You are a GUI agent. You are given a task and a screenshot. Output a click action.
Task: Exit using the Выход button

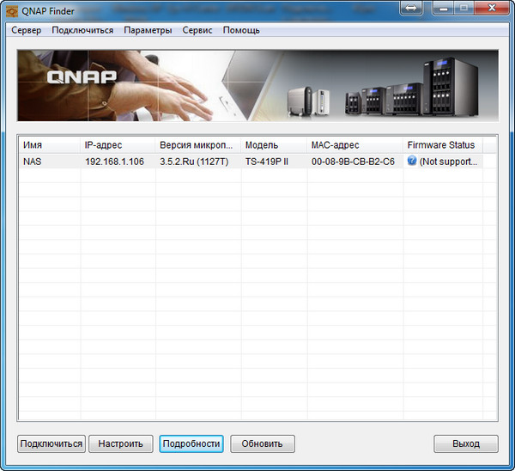[466, 444]
